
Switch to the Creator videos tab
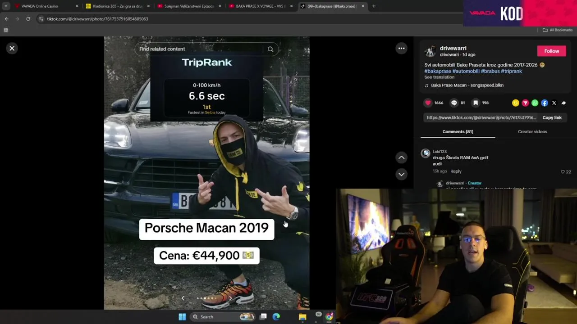click(532, 131)
